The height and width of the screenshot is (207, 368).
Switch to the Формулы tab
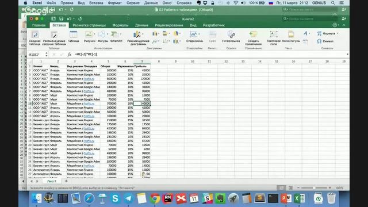pos(120,25)
